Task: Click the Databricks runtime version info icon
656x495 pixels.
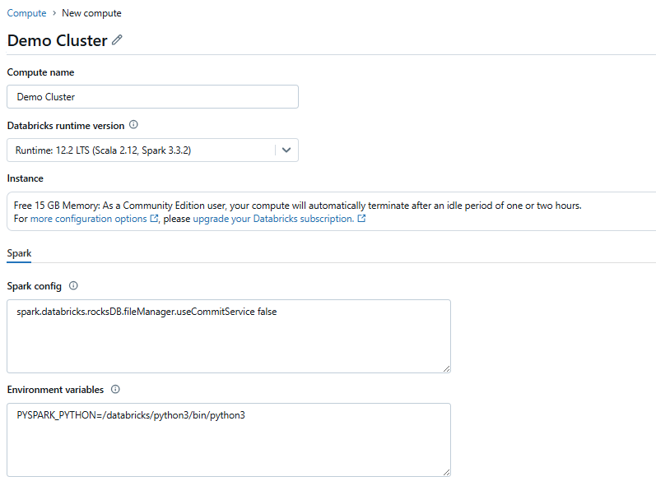Action: pos(133,125)
